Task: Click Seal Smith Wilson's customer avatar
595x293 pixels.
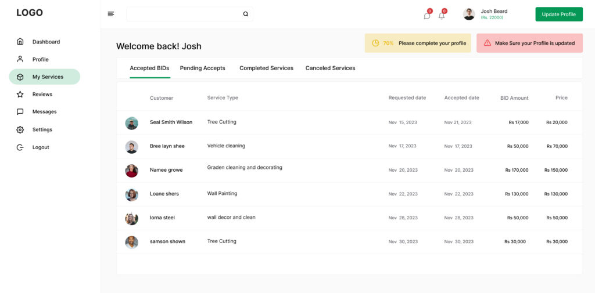Action: point(132,123)
